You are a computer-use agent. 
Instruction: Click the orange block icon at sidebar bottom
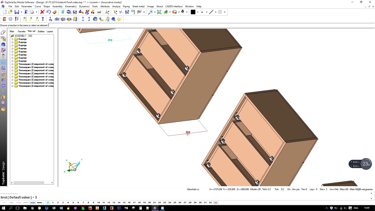coord(3,109)
